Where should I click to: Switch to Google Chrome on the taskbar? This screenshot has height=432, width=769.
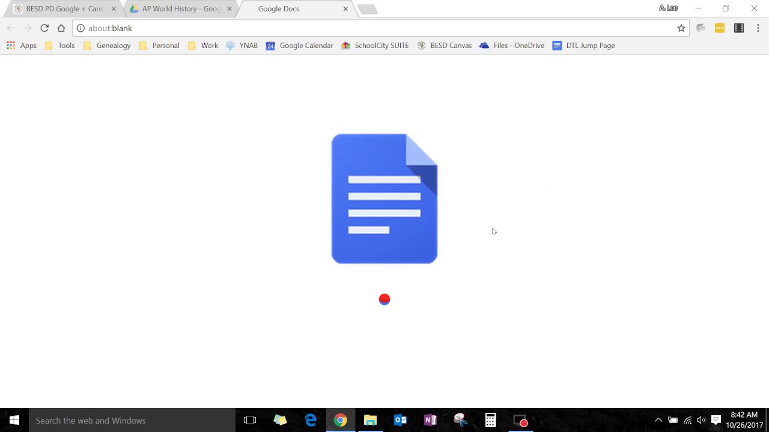(x=340, y=421)
